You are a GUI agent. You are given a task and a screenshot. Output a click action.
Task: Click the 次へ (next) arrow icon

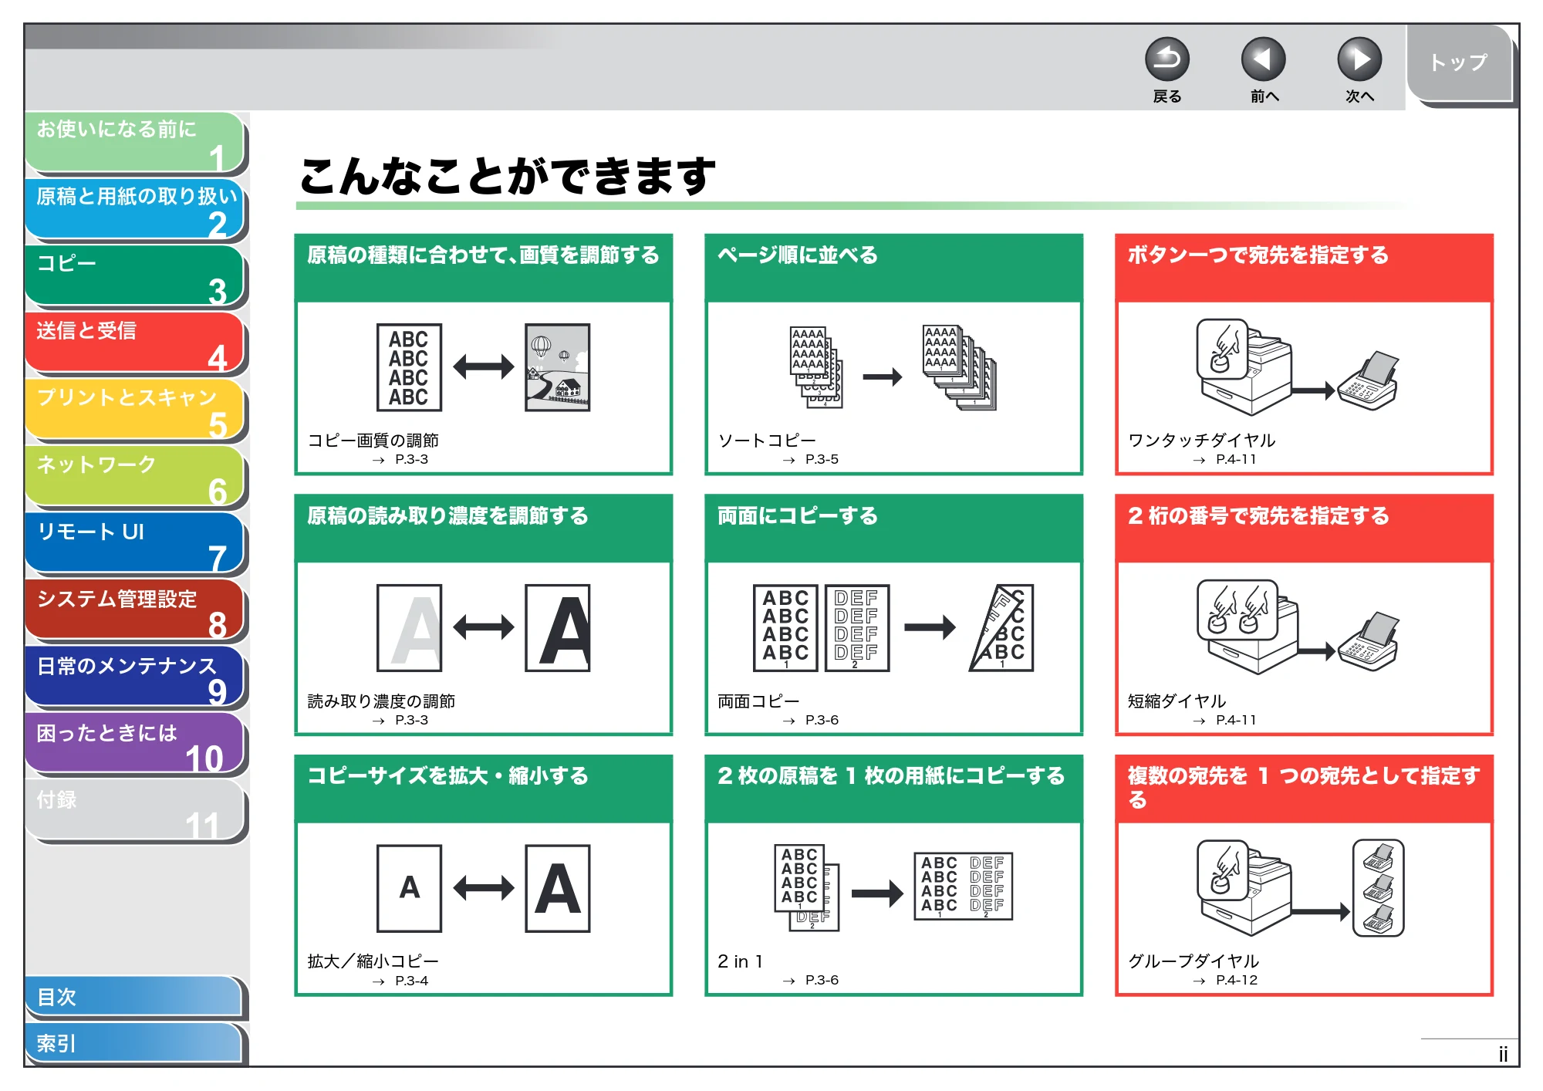coord(1359,59)
